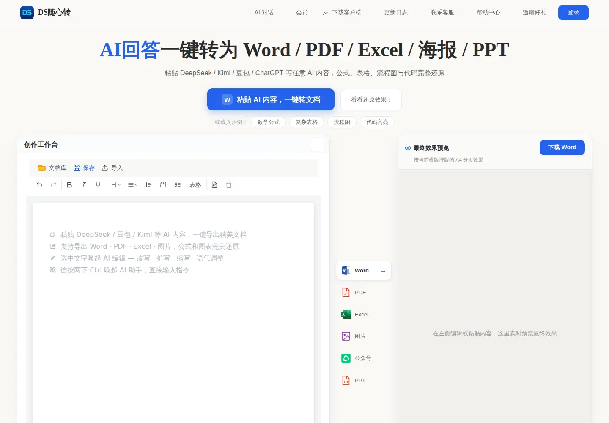The height and width of the screenshot is (423, 609).
Task: Toggle bold formatting
Action: point(69,185)
